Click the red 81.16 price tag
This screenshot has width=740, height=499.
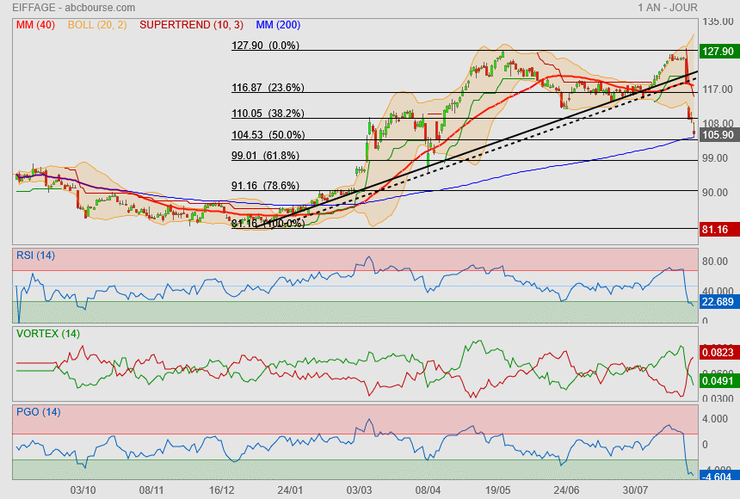click(717, 230)
